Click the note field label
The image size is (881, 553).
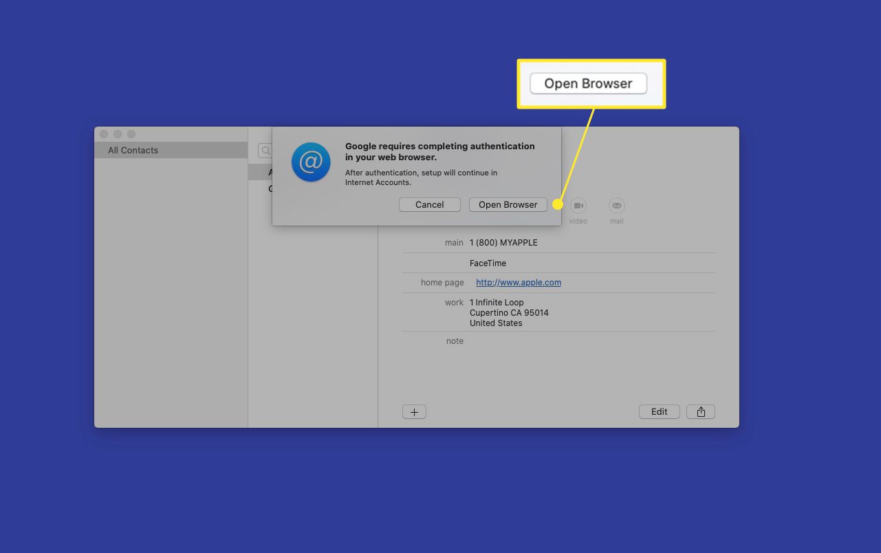[x=455, y=340]
